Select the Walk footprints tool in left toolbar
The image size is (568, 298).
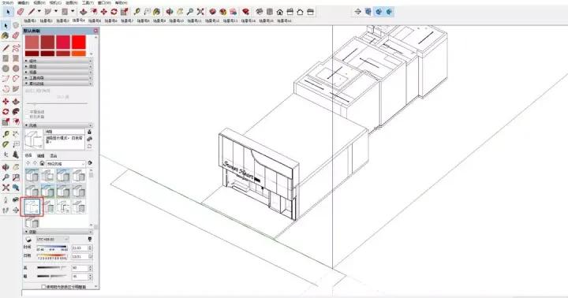tap(6, 210)
